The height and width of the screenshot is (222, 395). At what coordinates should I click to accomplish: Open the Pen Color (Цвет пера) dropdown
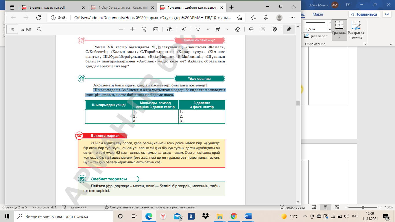317,36
